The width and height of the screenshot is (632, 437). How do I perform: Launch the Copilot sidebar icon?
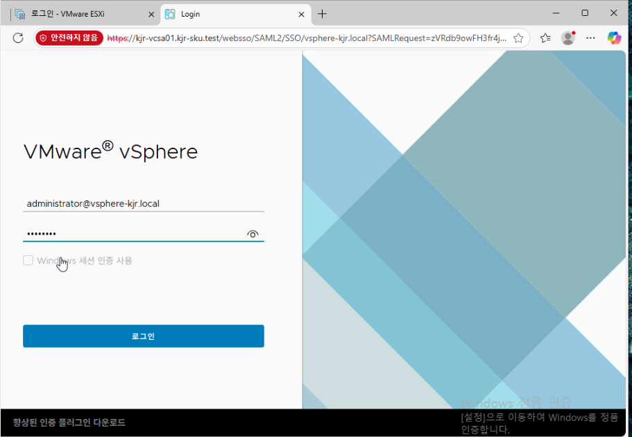click(x=614, y=38)
